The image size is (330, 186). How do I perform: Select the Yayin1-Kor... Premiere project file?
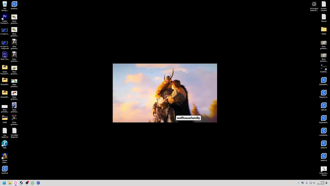pyautogui.click(x=5, y=56)
